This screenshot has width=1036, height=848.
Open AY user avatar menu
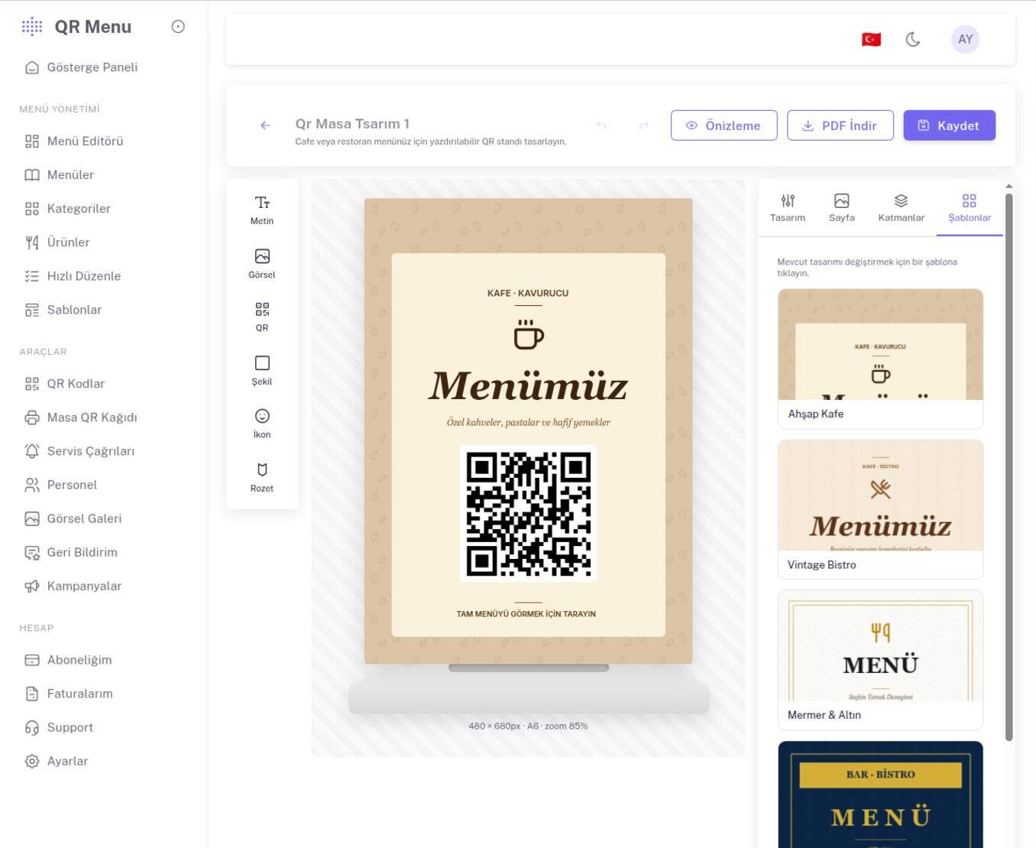tap(965, 39)
